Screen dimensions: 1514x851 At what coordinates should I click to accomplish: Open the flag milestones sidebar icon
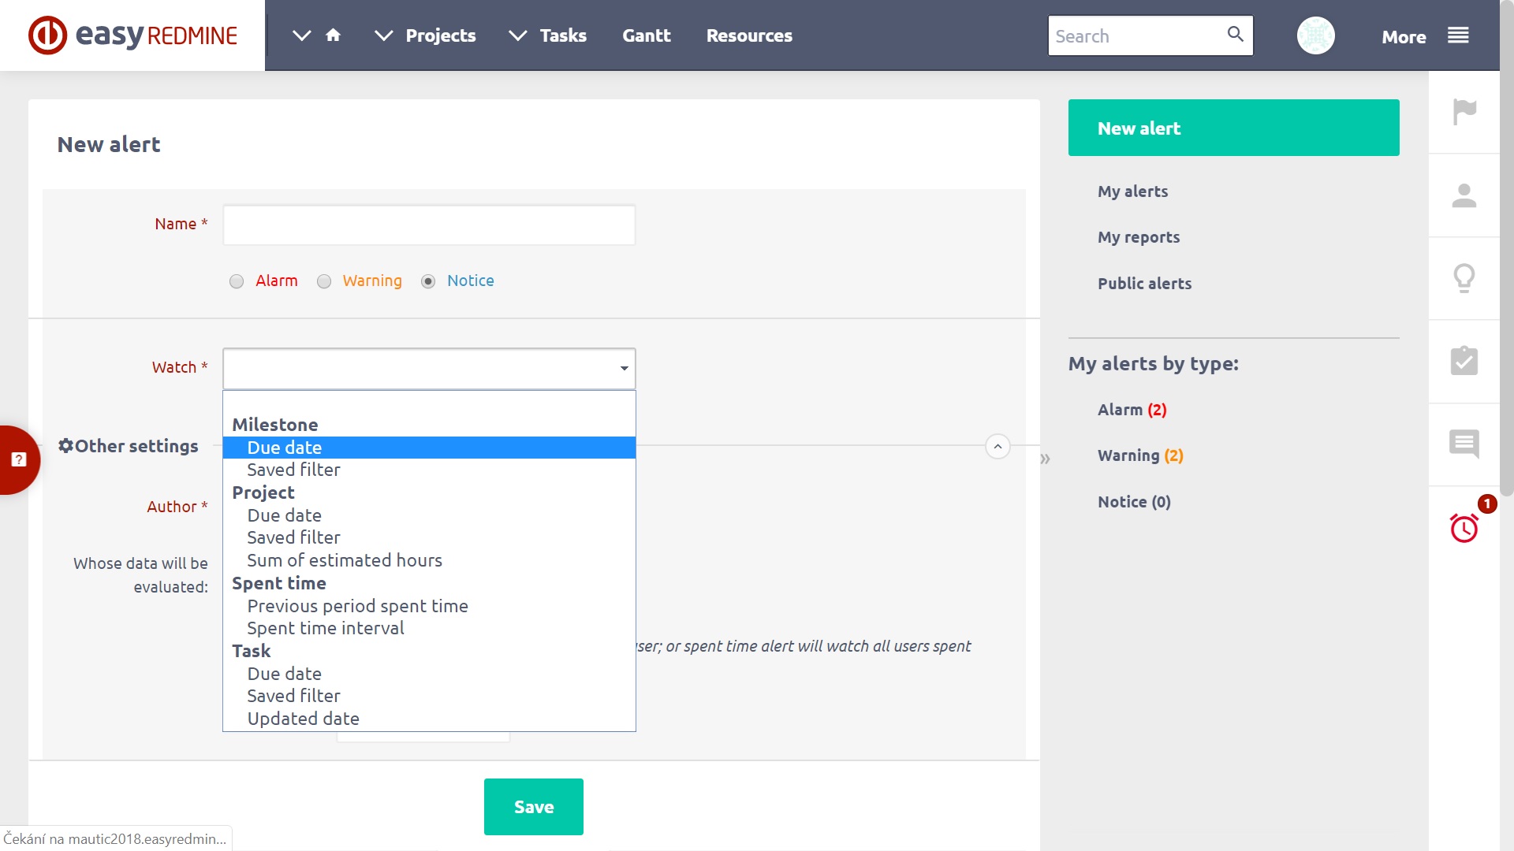pos(1464,112)
